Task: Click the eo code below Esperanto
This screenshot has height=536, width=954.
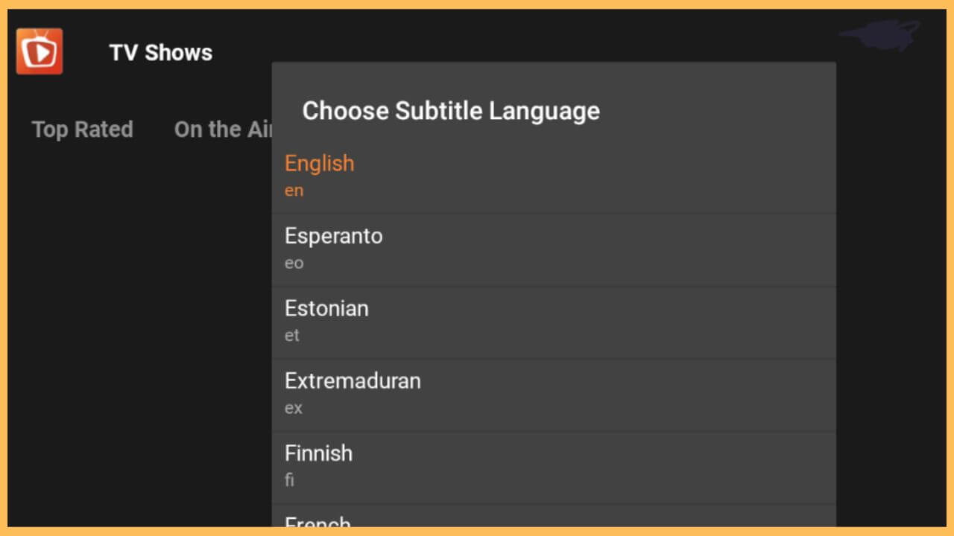Action: tap(294, 263)
